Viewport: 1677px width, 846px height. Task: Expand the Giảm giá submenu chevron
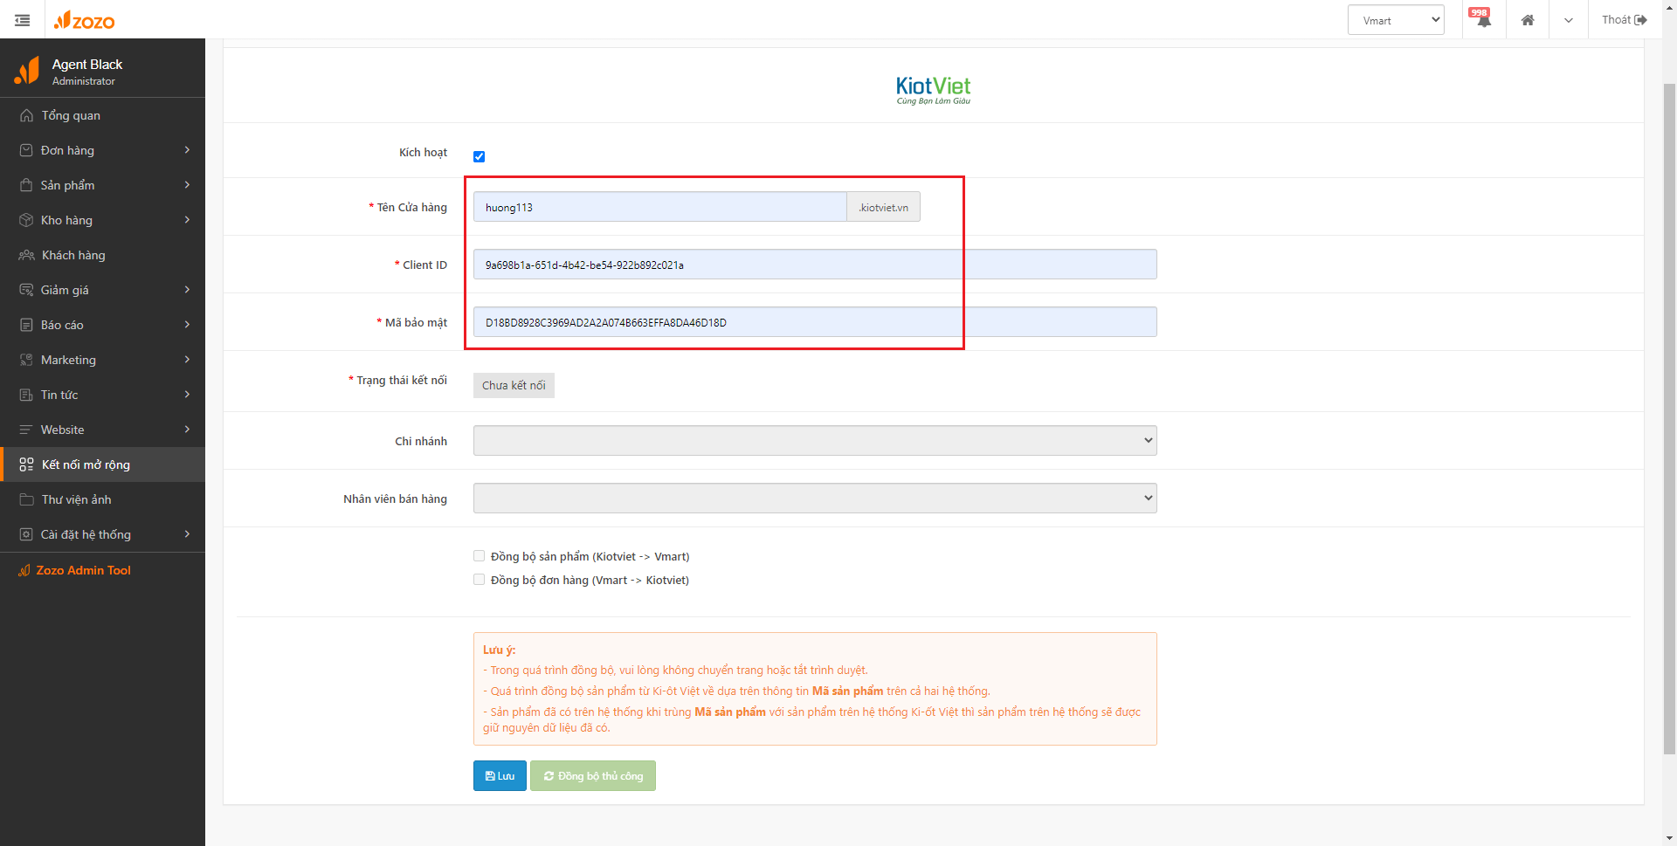pyautogui.click(x=187, y=290)
